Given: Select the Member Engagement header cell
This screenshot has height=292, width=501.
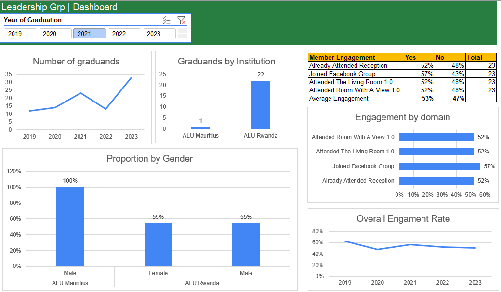Looking at the screenshot, I should click(356, 57).
